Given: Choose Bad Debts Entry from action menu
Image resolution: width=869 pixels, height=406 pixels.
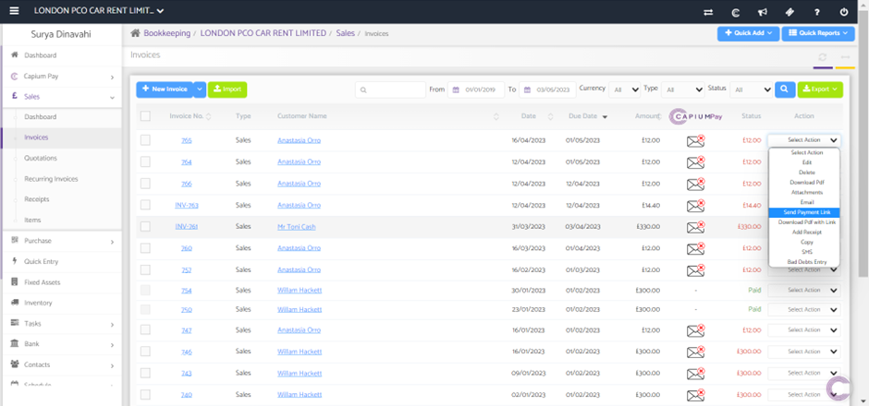Looking at the screenshot, I should [x=803, y=262].
